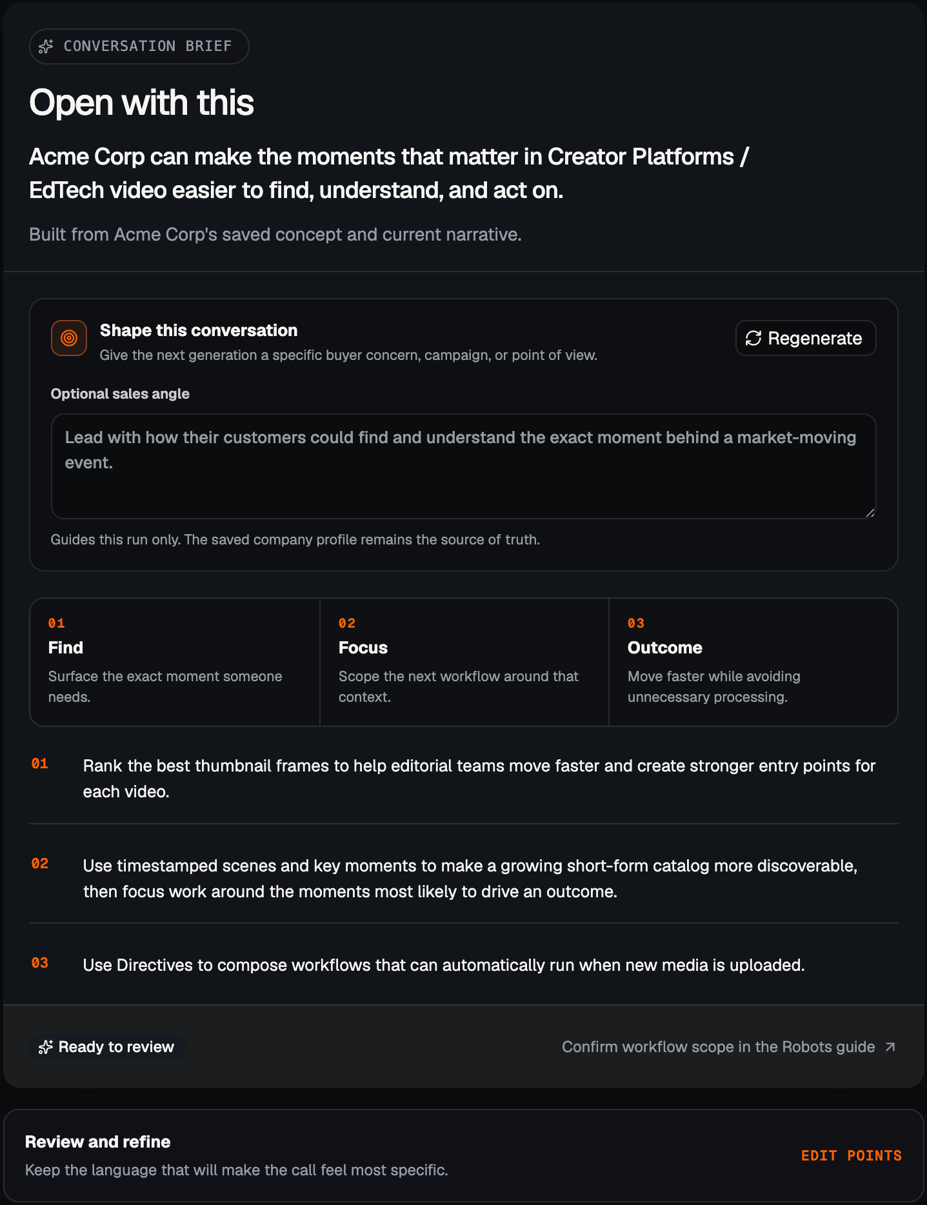
Task: Click the external arrow icon after Robots guide
Action: pos(890,1047)
